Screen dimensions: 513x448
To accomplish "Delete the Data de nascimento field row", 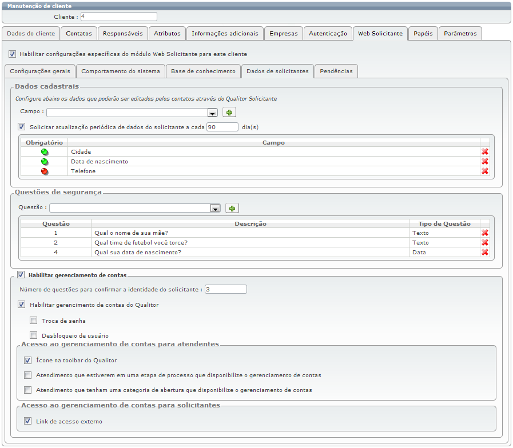I will click(x=485, y=162).
